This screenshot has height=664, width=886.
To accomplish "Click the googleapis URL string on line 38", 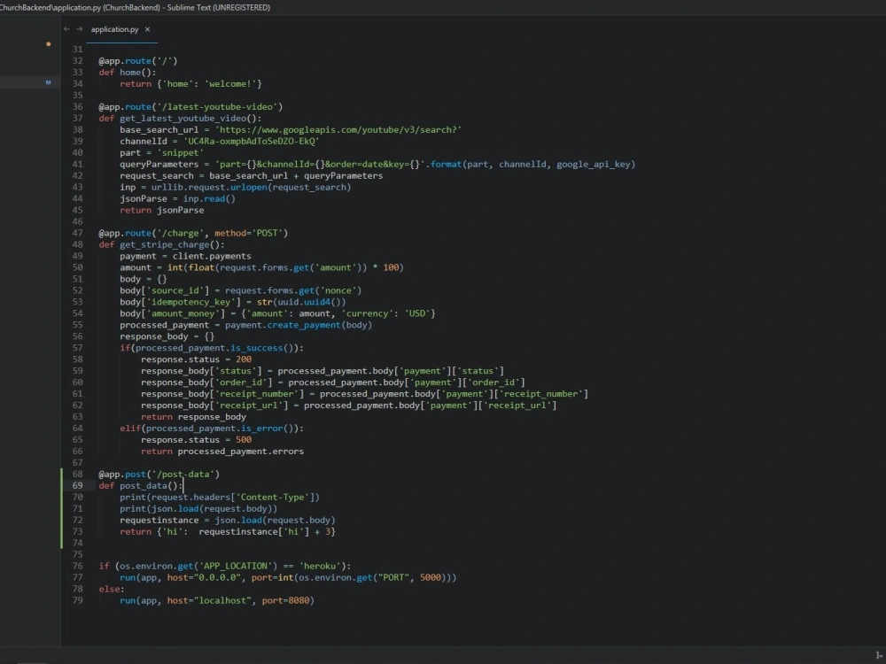I will [x=338, y=130].
